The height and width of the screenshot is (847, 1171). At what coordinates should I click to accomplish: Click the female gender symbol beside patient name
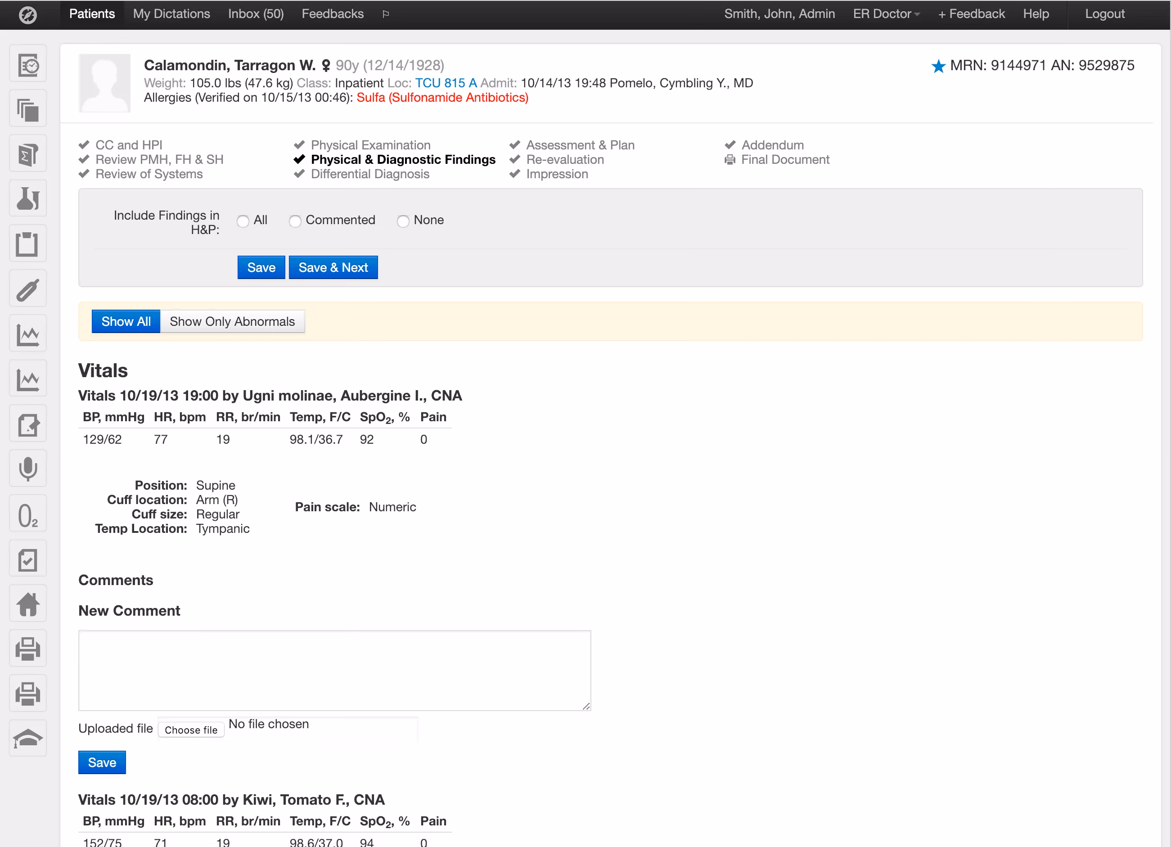(x=326, y=66)
